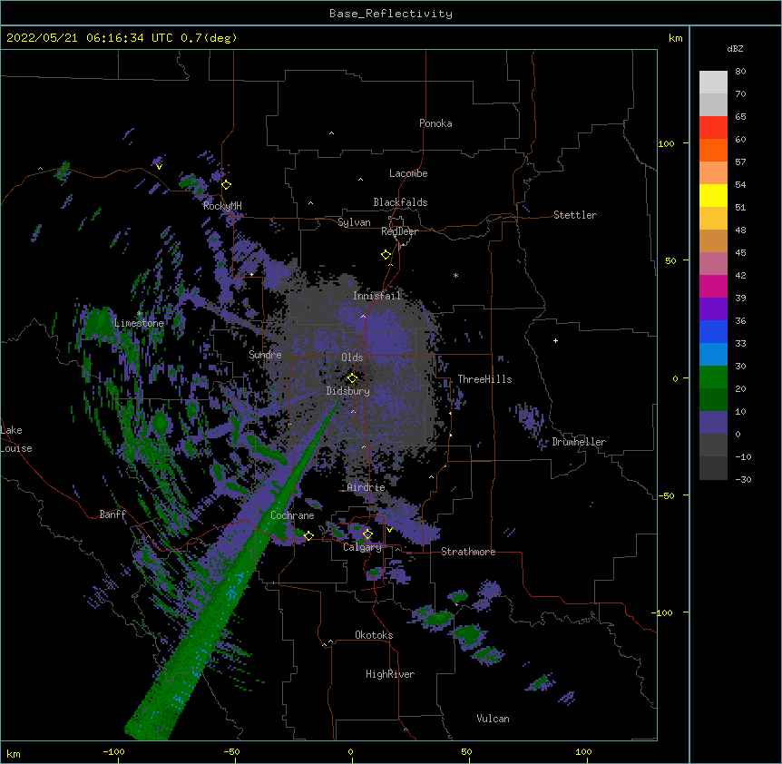The image size is (782, 764).
Task: Click the Cochrane town label
Action: 292,515
